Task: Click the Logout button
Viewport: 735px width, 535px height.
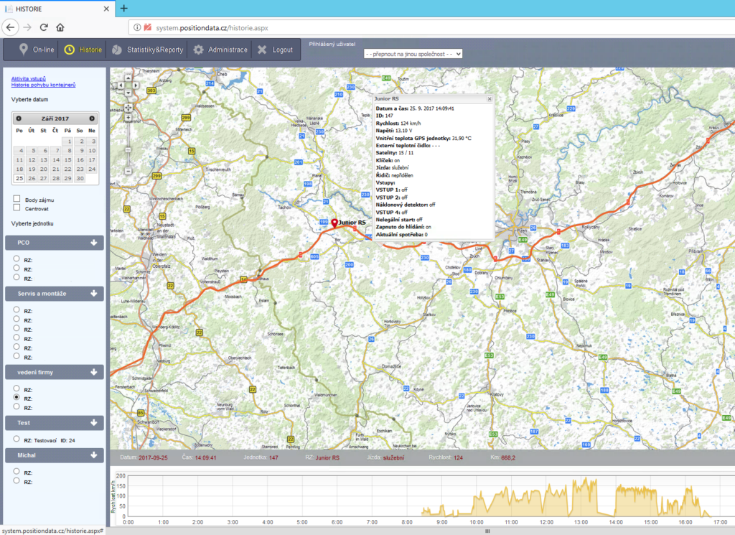Action: (275, 50)
